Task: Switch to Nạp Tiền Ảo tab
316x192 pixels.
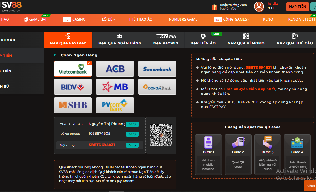Action: tap(203, 40)
